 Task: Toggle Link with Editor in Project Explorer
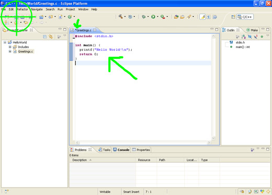click(51, 37)
